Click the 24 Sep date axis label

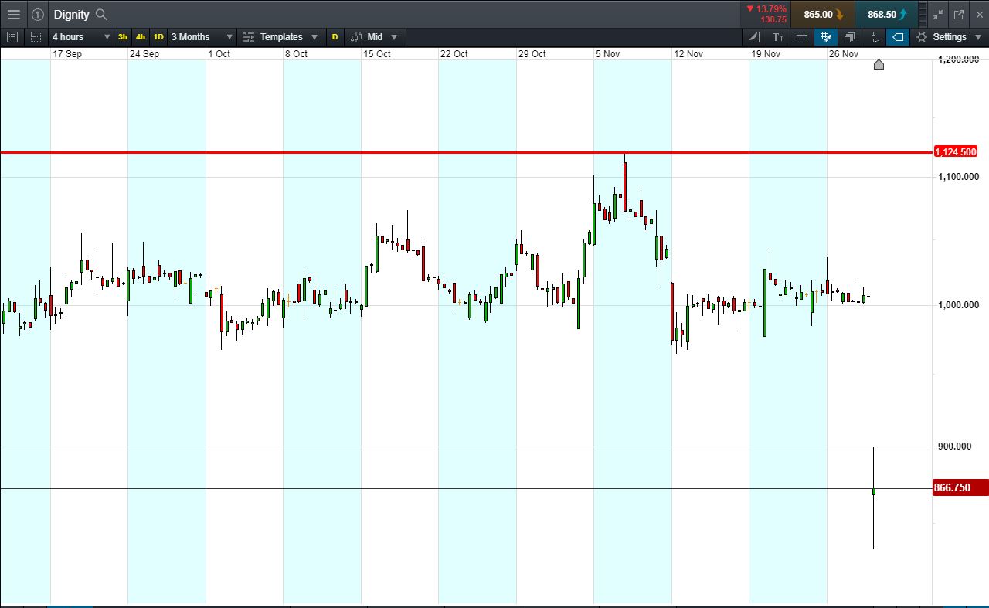(x=144, y=54)
